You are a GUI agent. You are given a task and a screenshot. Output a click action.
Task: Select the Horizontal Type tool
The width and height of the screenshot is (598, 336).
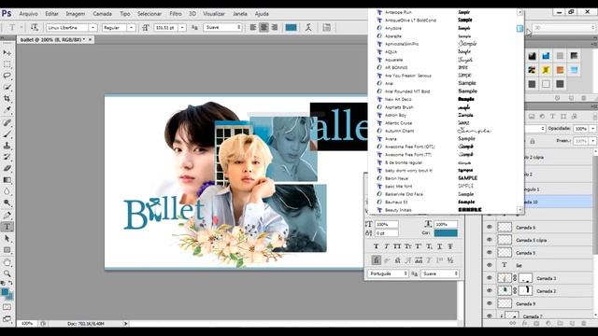(x=7, y=227)
